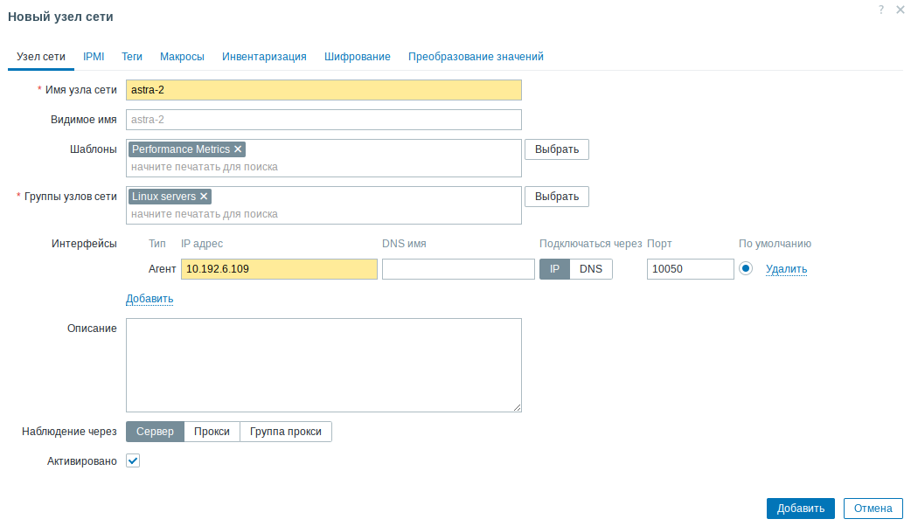Switch to the Макросы tab
911x526 pixels.
[x=182, y=57]
